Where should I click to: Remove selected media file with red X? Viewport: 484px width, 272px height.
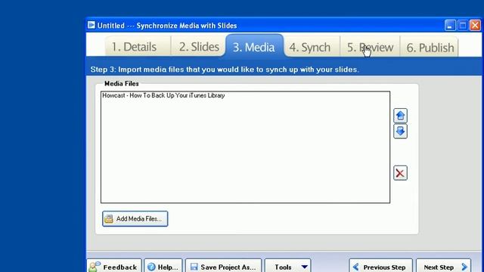coord(400,173)
